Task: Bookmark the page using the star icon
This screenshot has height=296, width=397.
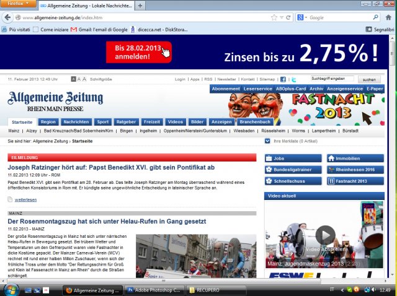Action: point(274,18)
